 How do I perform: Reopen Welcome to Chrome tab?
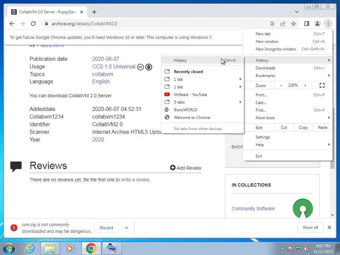pos(203,117)
